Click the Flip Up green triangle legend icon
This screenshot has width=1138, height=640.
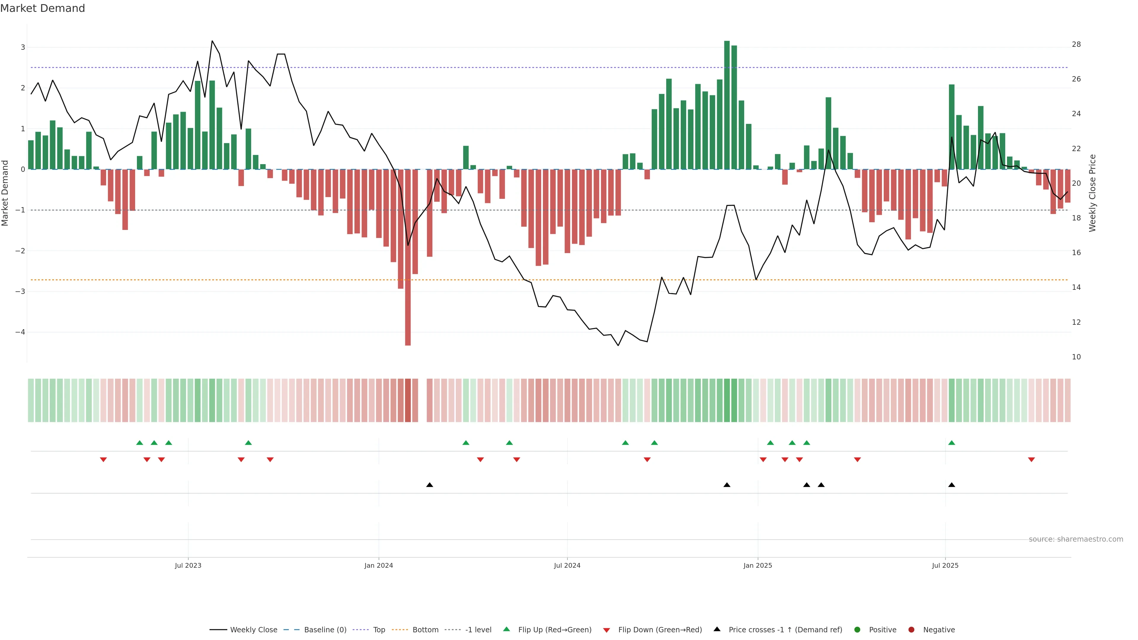(x=507, y=629)
